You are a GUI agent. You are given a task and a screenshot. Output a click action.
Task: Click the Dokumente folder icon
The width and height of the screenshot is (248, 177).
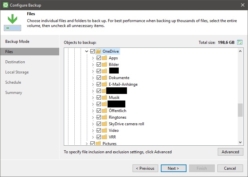point(104,78)
